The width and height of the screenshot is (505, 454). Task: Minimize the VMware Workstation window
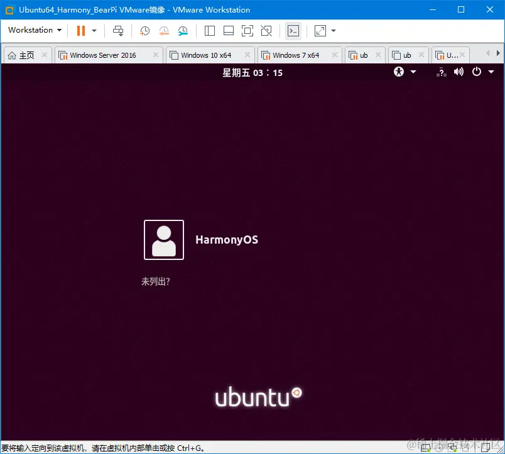click(433, 9)
